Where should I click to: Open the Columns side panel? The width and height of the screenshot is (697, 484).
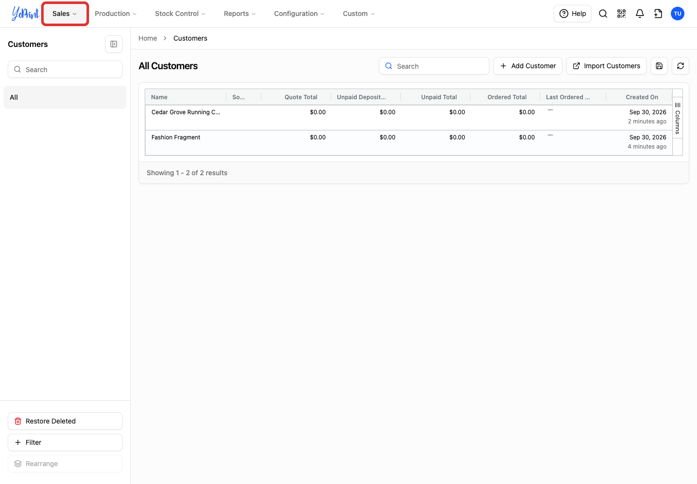tap(678, 118)
